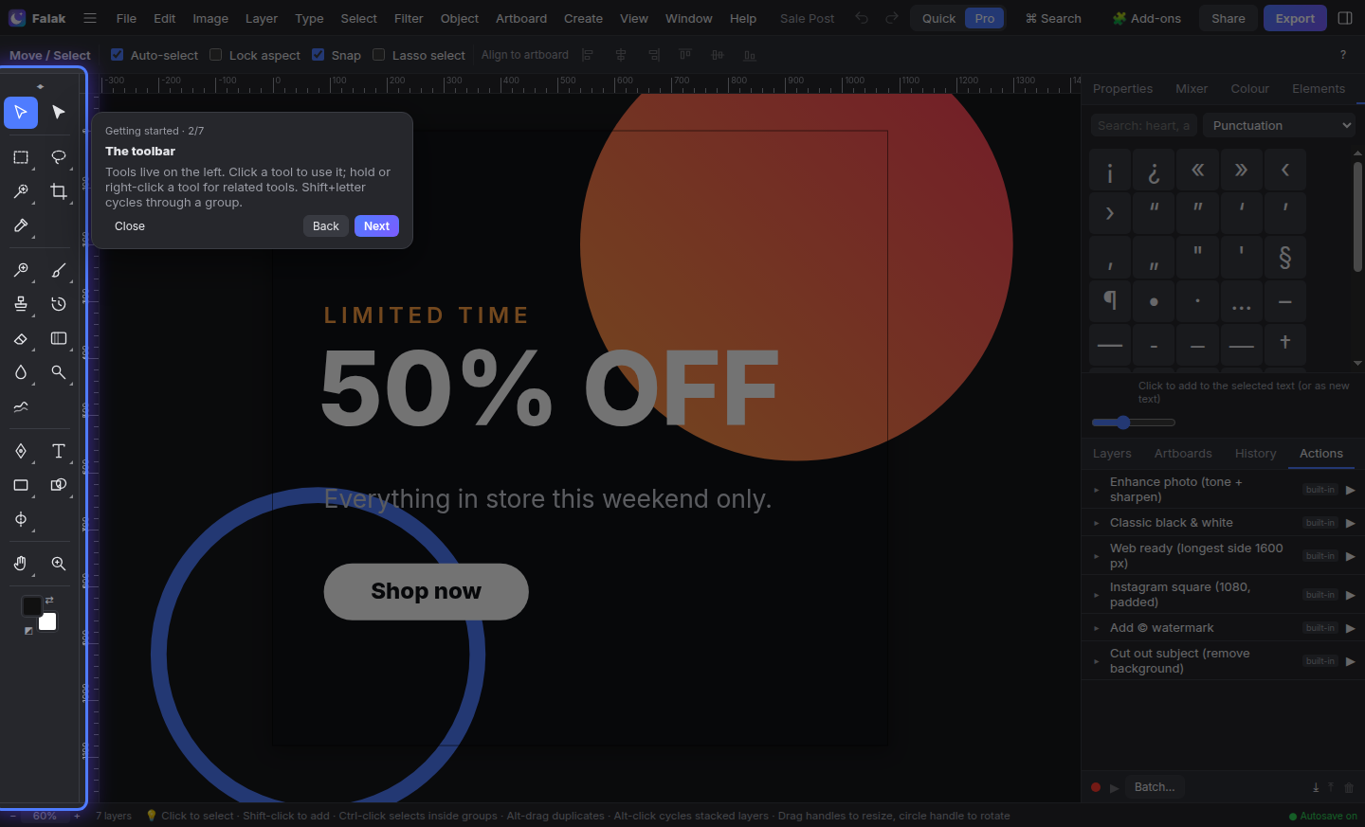
Task: Activate the Zoom tool in toolbar
Action: 59,564
